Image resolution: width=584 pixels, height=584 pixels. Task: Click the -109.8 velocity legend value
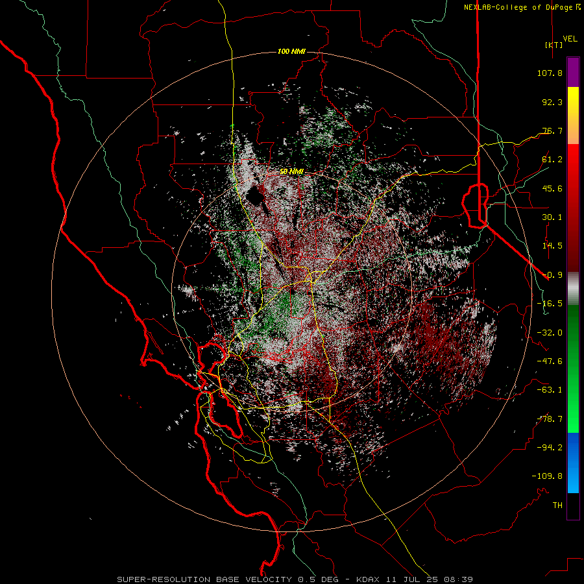point(547,476)
